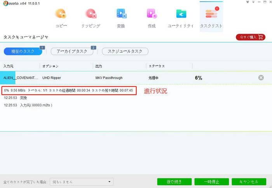
Task: Open the リッピング (Ripper) module
Action: click(x=91, y=18)
